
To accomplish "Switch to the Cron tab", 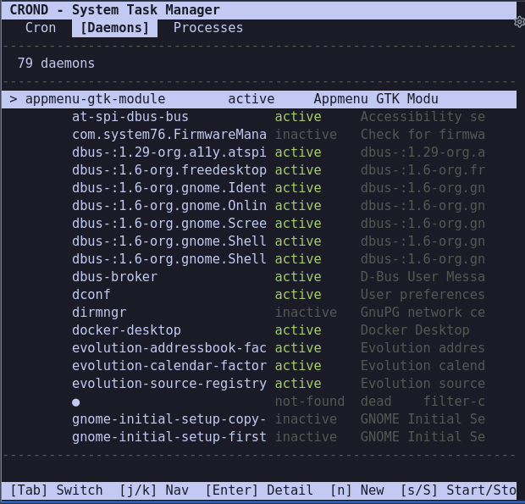I will point(41,28).
